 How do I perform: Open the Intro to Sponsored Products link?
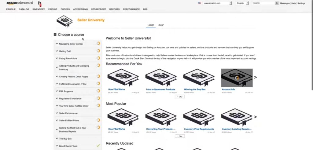pos(161,90)
